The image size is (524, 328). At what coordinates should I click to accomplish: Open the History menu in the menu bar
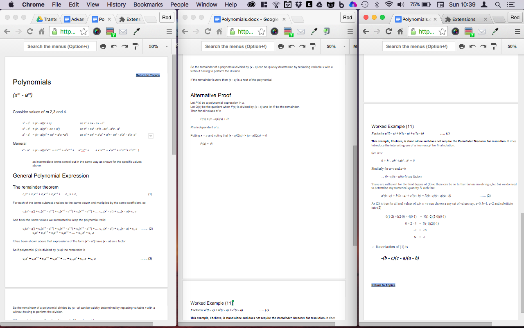click(x=116, y=5)
